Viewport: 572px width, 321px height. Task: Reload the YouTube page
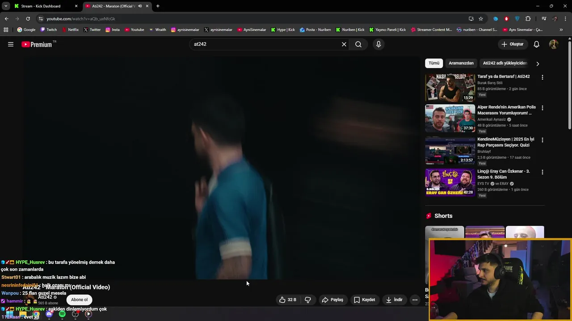(28, 19)
